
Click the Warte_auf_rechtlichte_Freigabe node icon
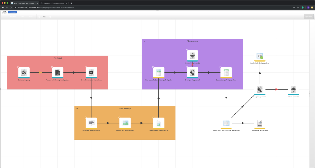tap(226, 123)
